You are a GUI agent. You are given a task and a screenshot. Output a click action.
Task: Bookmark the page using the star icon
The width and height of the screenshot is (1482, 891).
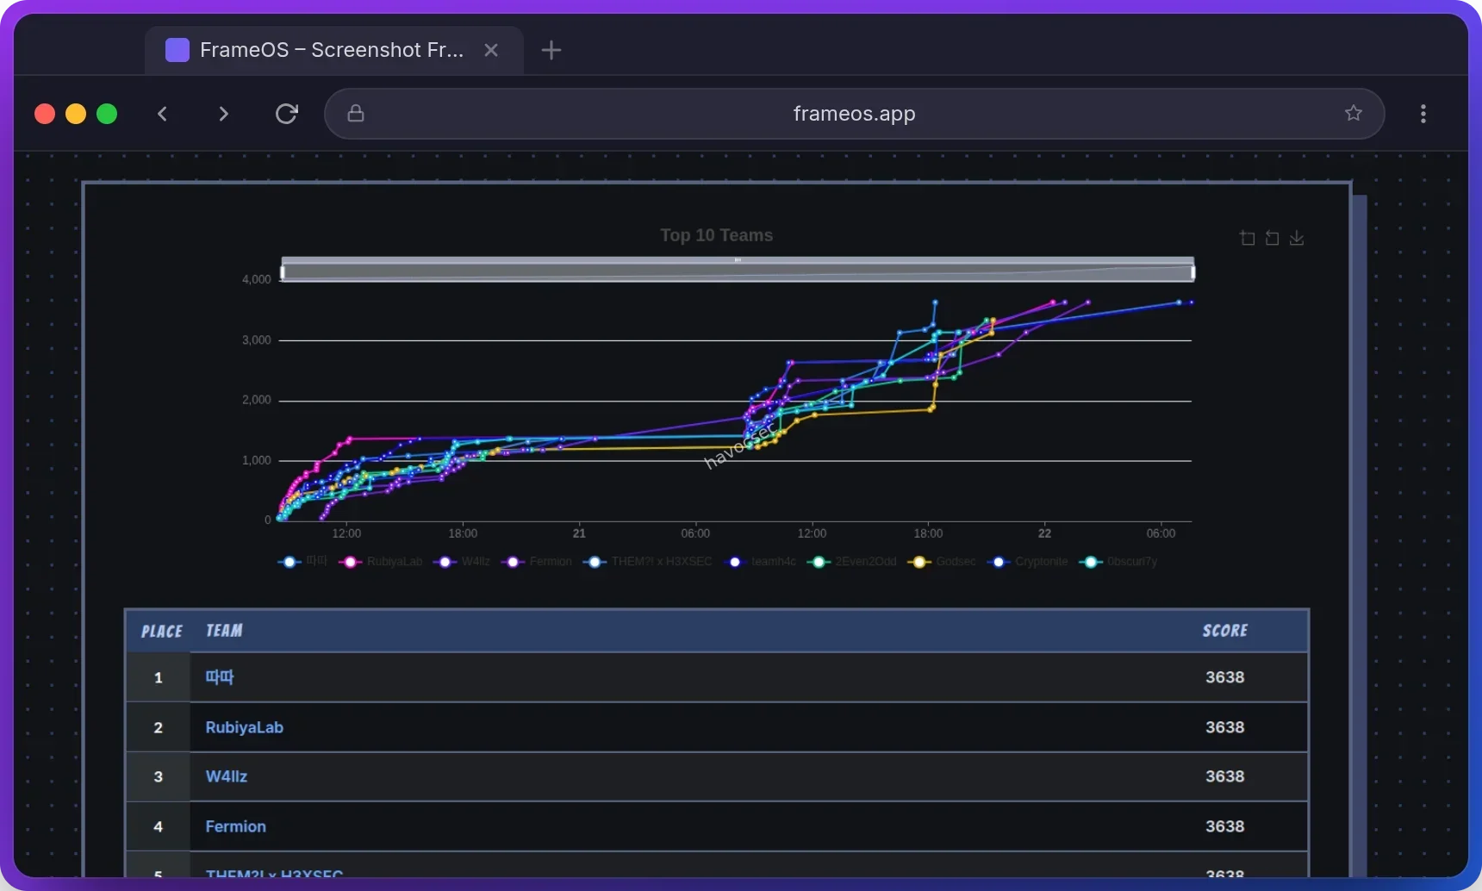point(1354,113)
